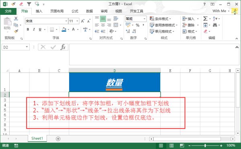Toggle Italic formatting
Viewport: 241px width, 149px height.
pos(34,29)
